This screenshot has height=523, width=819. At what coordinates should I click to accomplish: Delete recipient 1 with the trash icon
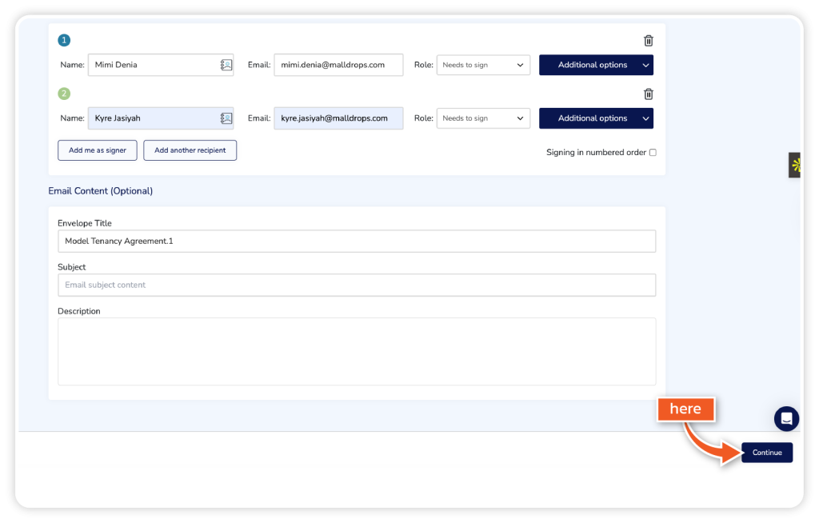pyautogui.click(x=649, y=41)
